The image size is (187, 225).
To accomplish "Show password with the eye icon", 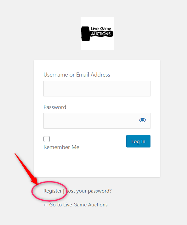I will [143, 120].
